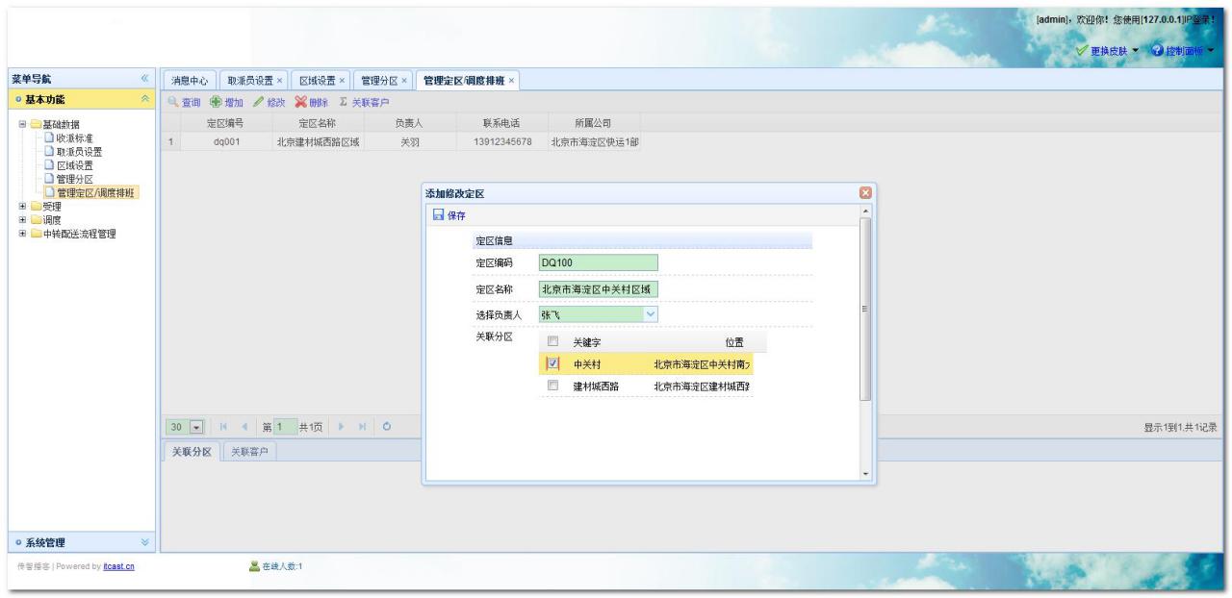Check the 建材城西路 row checkbox
Image resolution: width=1232 pixels, height=598 pixels.
[552, 386]
